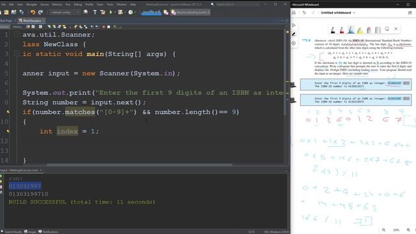Open the Window menu

coord(122,5)
